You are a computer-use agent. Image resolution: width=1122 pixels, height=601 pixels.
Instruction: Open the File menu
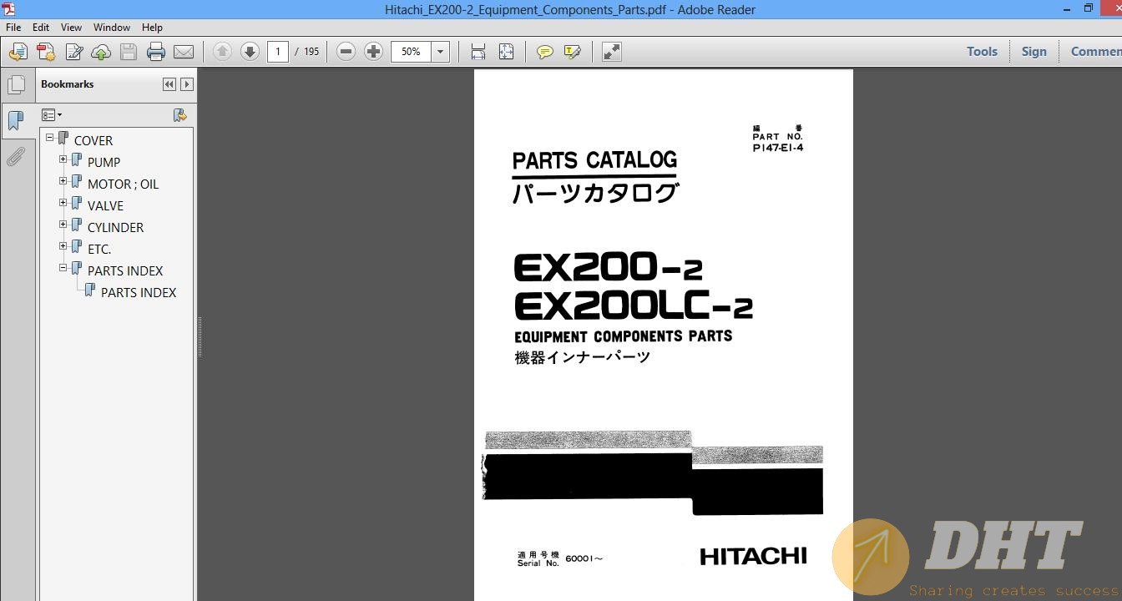(x=13, y=28)
